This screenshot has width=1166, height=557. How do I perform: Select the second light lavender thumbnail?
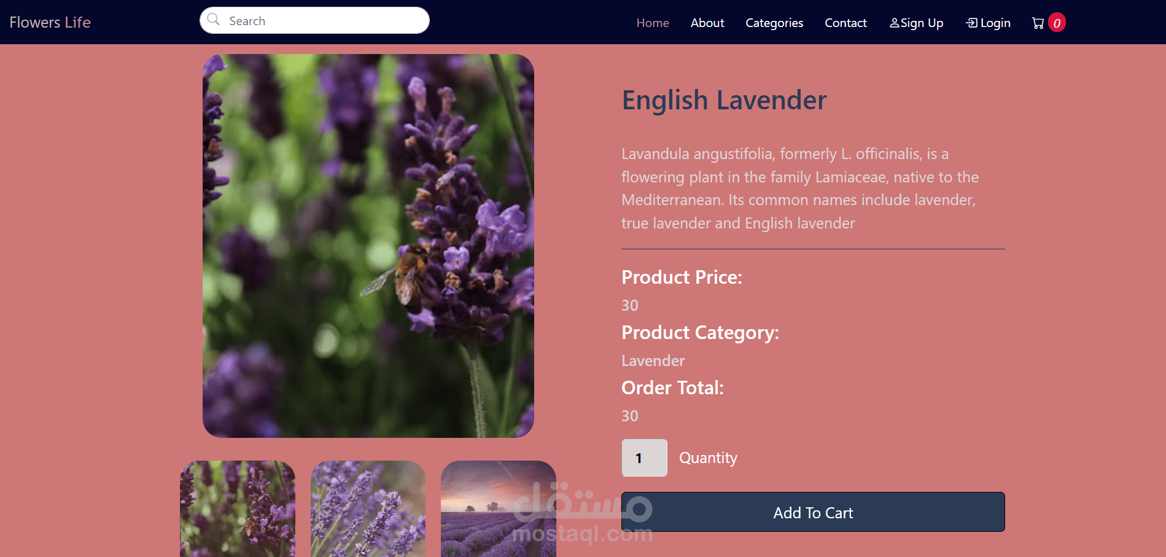tap(368, 508)
